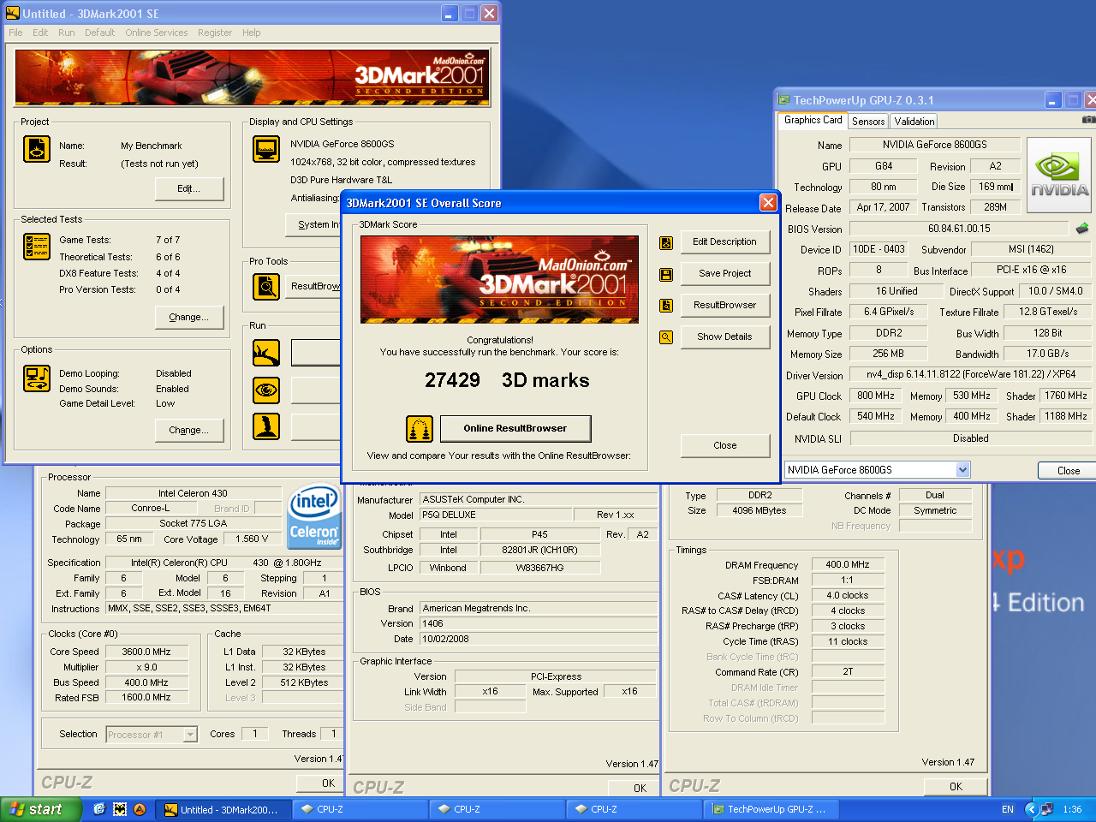This screenshot has width=1096, height=822.
Task: Open the Validation tab in GPU-Z
Action: pyautogui.click(x=914, y=122)
